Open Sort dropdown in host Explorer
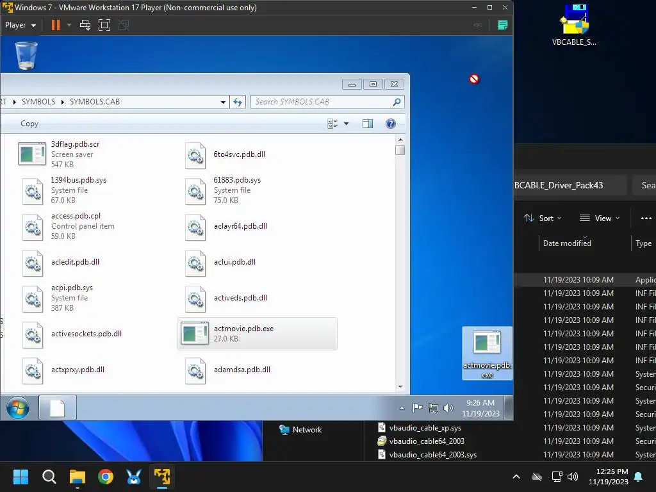Image resolution: width=656 pixels, height=492 pixels. point(543,218)
